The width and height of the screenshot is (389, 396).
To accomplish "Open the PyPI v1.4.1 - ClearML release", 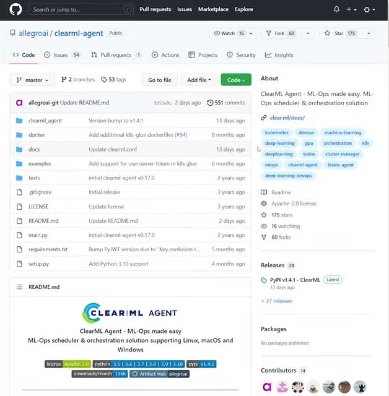I will tap(295, 280).
